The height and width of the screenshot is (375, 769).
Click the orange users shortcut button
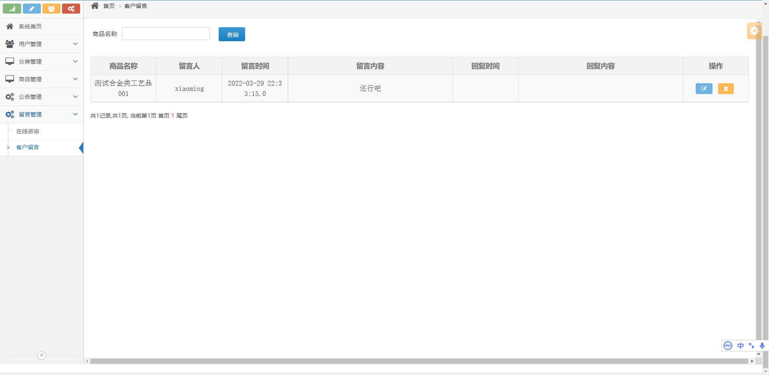[x=51, y=8]
